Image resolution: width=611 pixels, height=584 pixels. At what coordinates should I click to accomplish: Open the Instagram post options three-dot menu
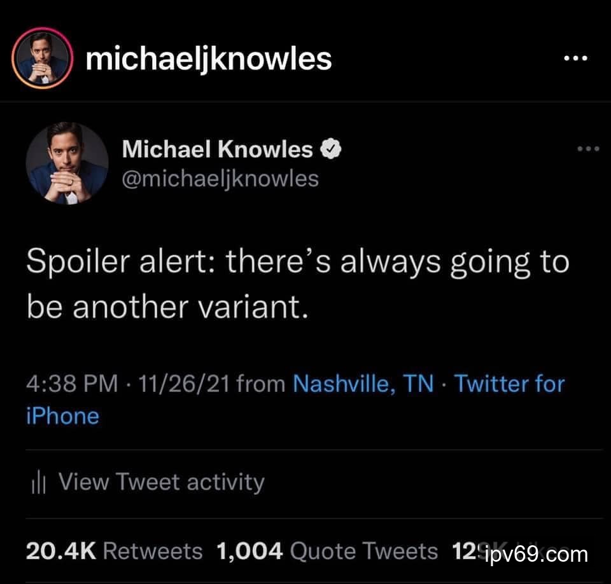point(575,59)
